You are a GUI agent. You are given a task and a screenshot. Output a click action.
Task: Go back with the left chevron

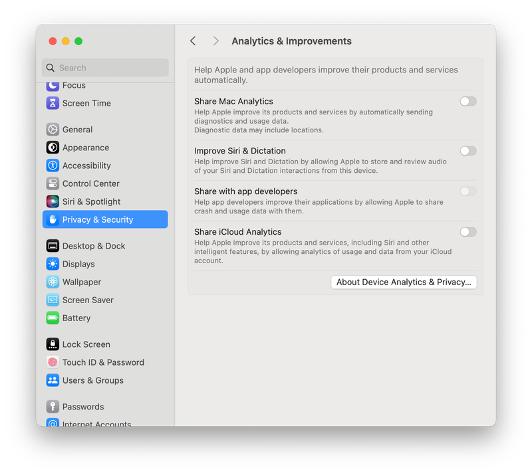tap(193, 41)
